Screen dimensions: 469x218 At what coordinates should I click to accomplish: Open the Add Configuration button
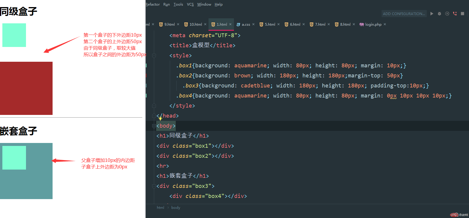404,14
